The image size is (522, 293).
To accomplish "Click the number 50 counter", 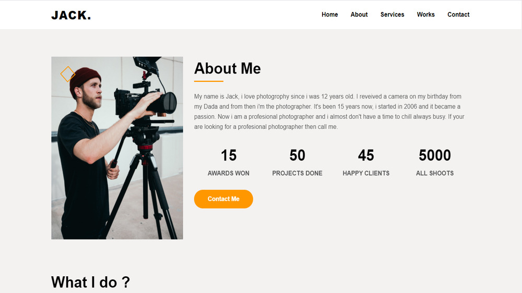I will click(x=297, y=155).
